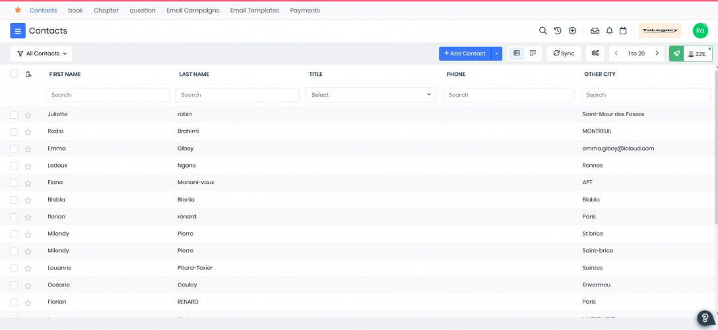Open the Payments tab
The height and width of the screenshot is (330, 718).
[305, 10]
